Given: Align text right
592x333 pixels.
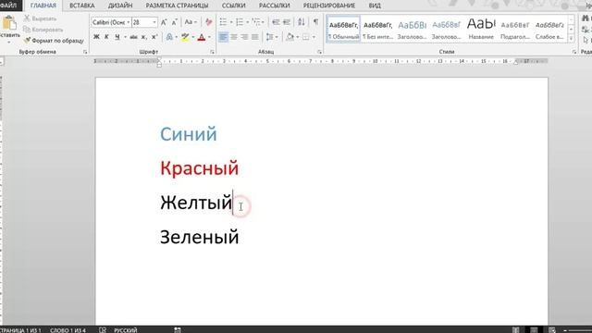Looking at the screenshot, I should click(244, 37).
